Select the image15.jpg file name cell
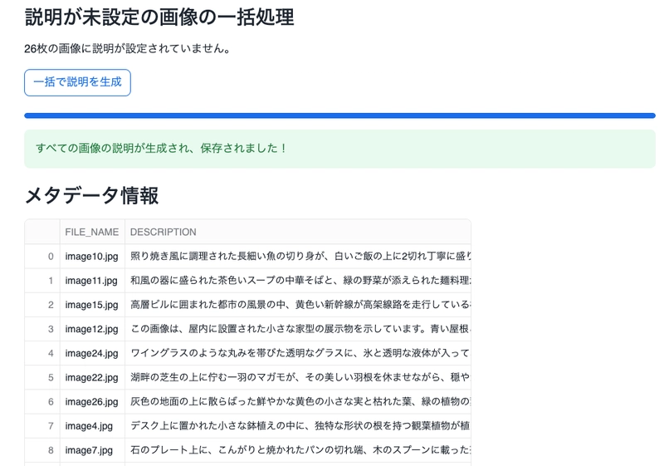The height and width of the screenshot is (466, 664). 92,305
